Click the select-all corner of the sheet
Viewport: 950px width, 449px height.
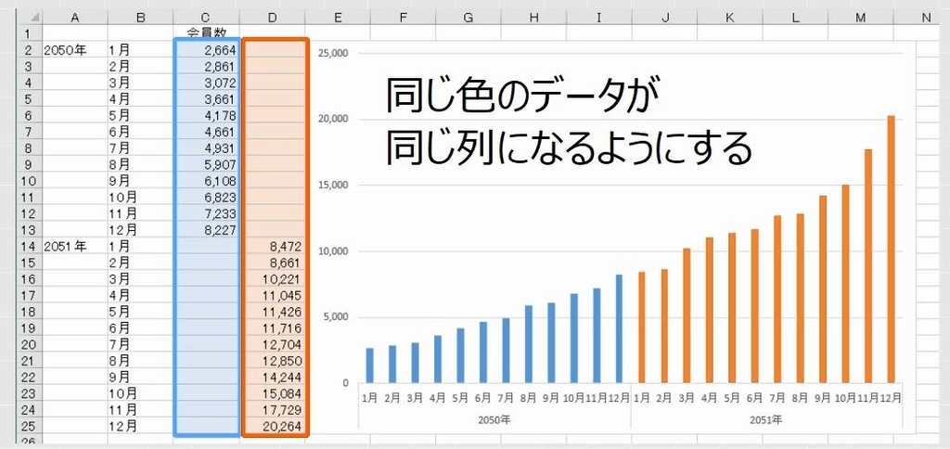click(x=29, y=18)
